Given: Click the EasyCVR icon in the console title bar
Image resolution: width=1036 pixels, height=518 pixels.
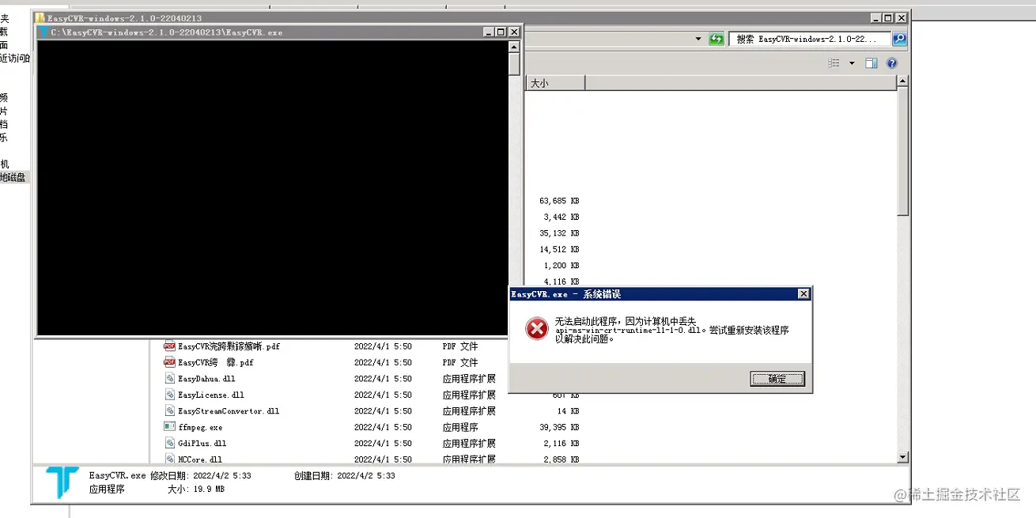Looking at the screenshot, I should click(43, 32).
